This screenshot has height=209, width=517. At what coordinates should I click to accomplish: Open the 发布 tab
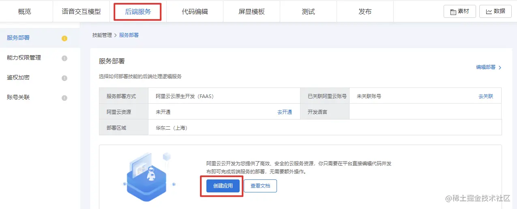pos(365,12)
